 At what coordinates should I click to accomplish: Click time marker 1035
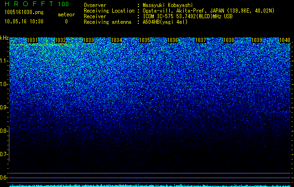click(144, 40)
